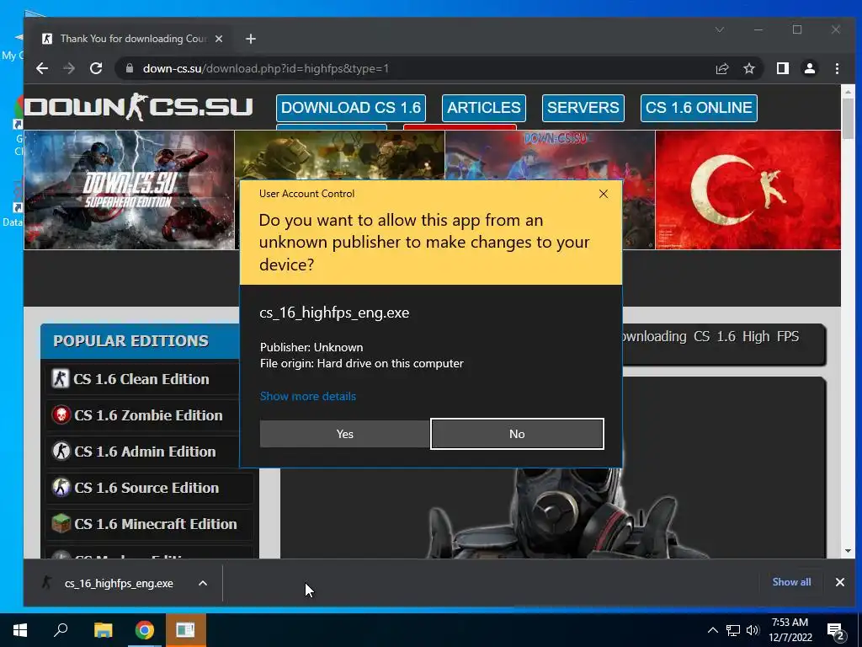Open CS 1.6 Clean Edition link
Image resolution: width=862 pixels, height=647 pixels.
point(141,379)
